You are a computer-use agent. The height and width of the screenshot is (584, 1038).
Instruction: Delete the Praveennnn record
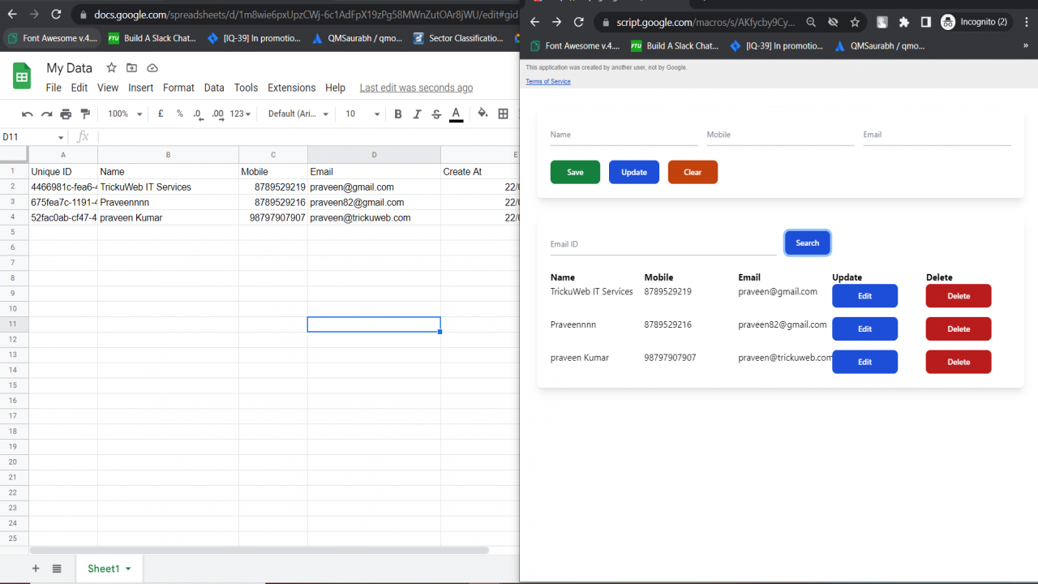click(x=959, y=328)
